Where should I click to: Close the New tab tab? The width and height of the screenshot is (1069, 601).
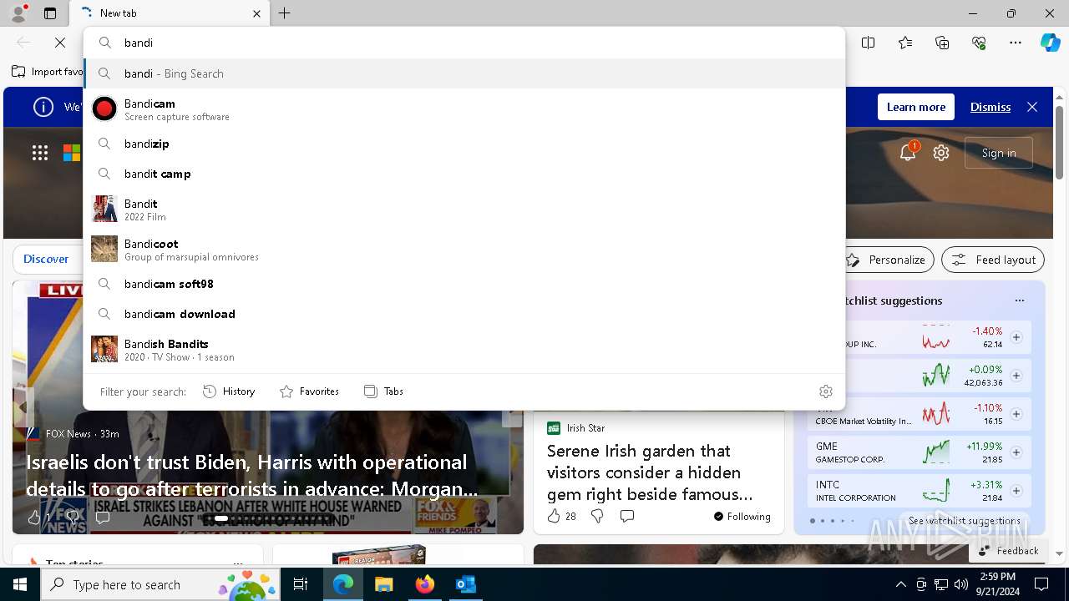256,13
